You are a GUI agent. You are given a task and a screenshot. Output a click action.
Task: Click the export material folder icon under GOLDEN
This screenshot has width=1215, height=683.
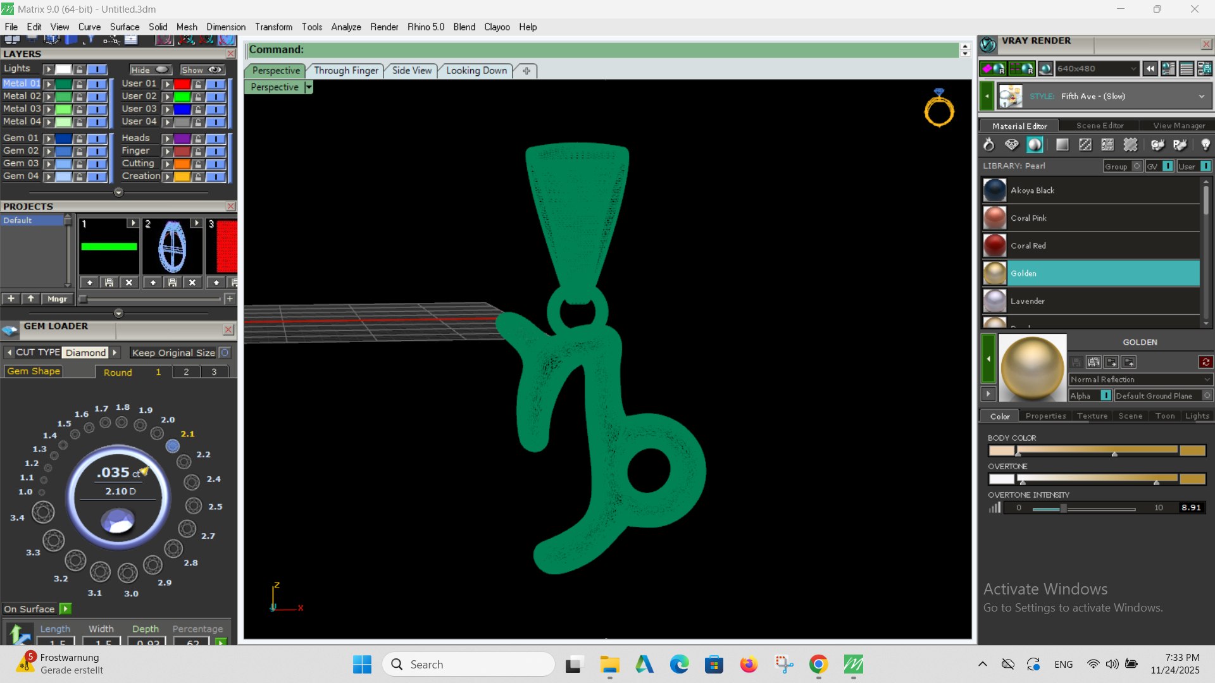1129,362
